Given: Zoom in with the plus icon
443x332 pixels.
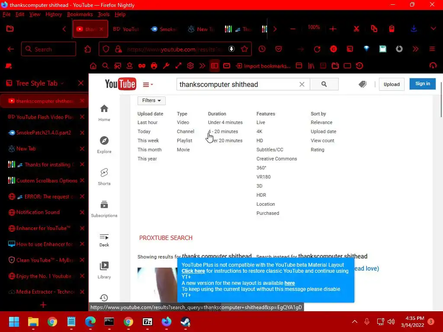Looking at the screenshot, I should [x=333, y=29].
